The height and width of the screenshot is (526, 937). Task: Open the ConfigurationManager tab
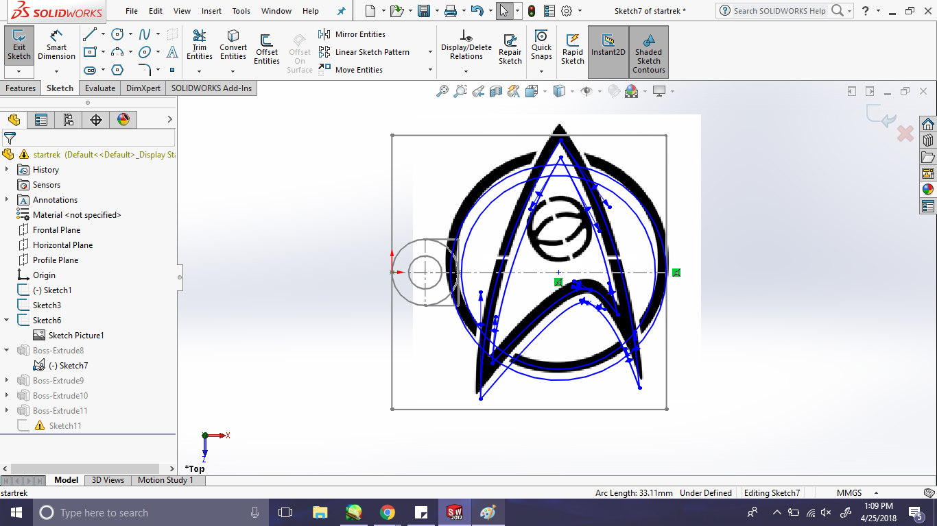(69, 120)
